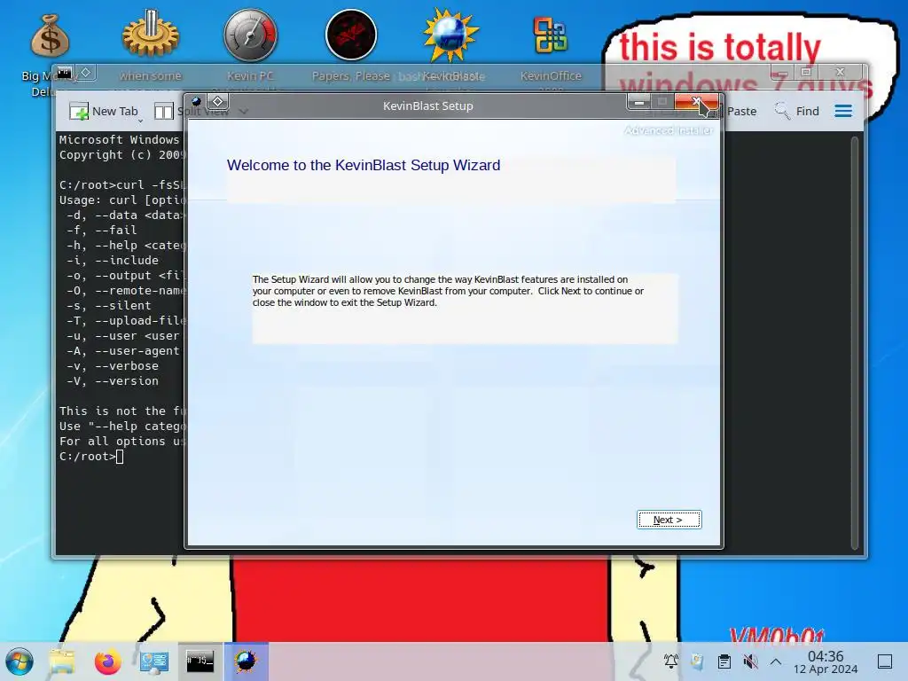The height and width of the screenshot is (681, 908).
Task: Open clock showing 04:36
Action: pyautogui.click(x=826, y=661)
